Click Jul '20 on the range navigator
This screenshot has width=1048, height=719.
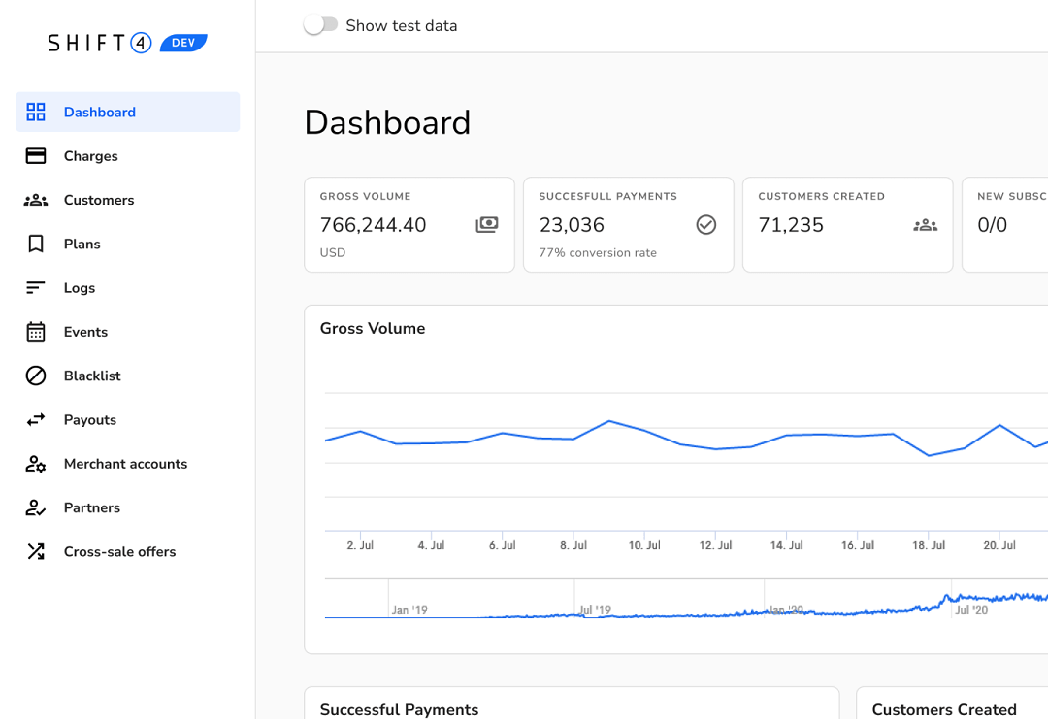(x=971, y=610)
